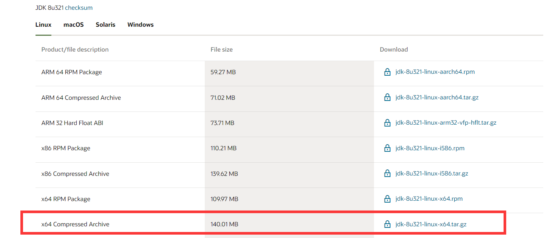Select the 'ARM 64 Compressed Archive' text

(81, 98)
